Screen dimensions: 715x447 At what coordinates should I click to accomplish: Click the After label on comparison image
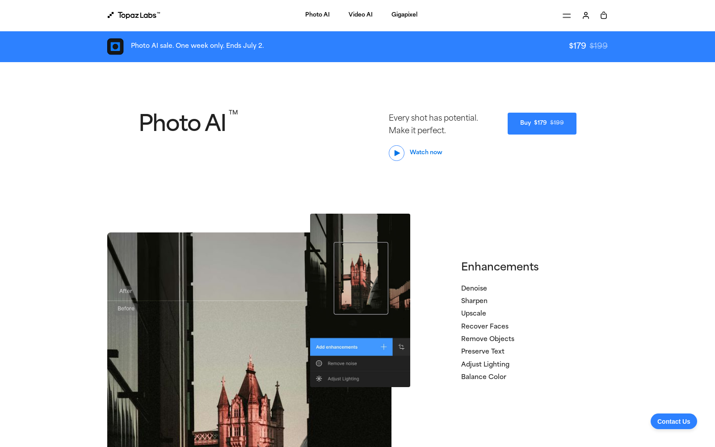tap(126, 291)
